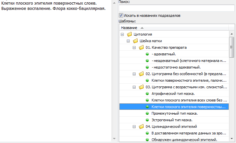The height and width of the screenshot is (143, 236).
Task: Click the 01. Качество препарата folder icon
Action: point(141,47)
